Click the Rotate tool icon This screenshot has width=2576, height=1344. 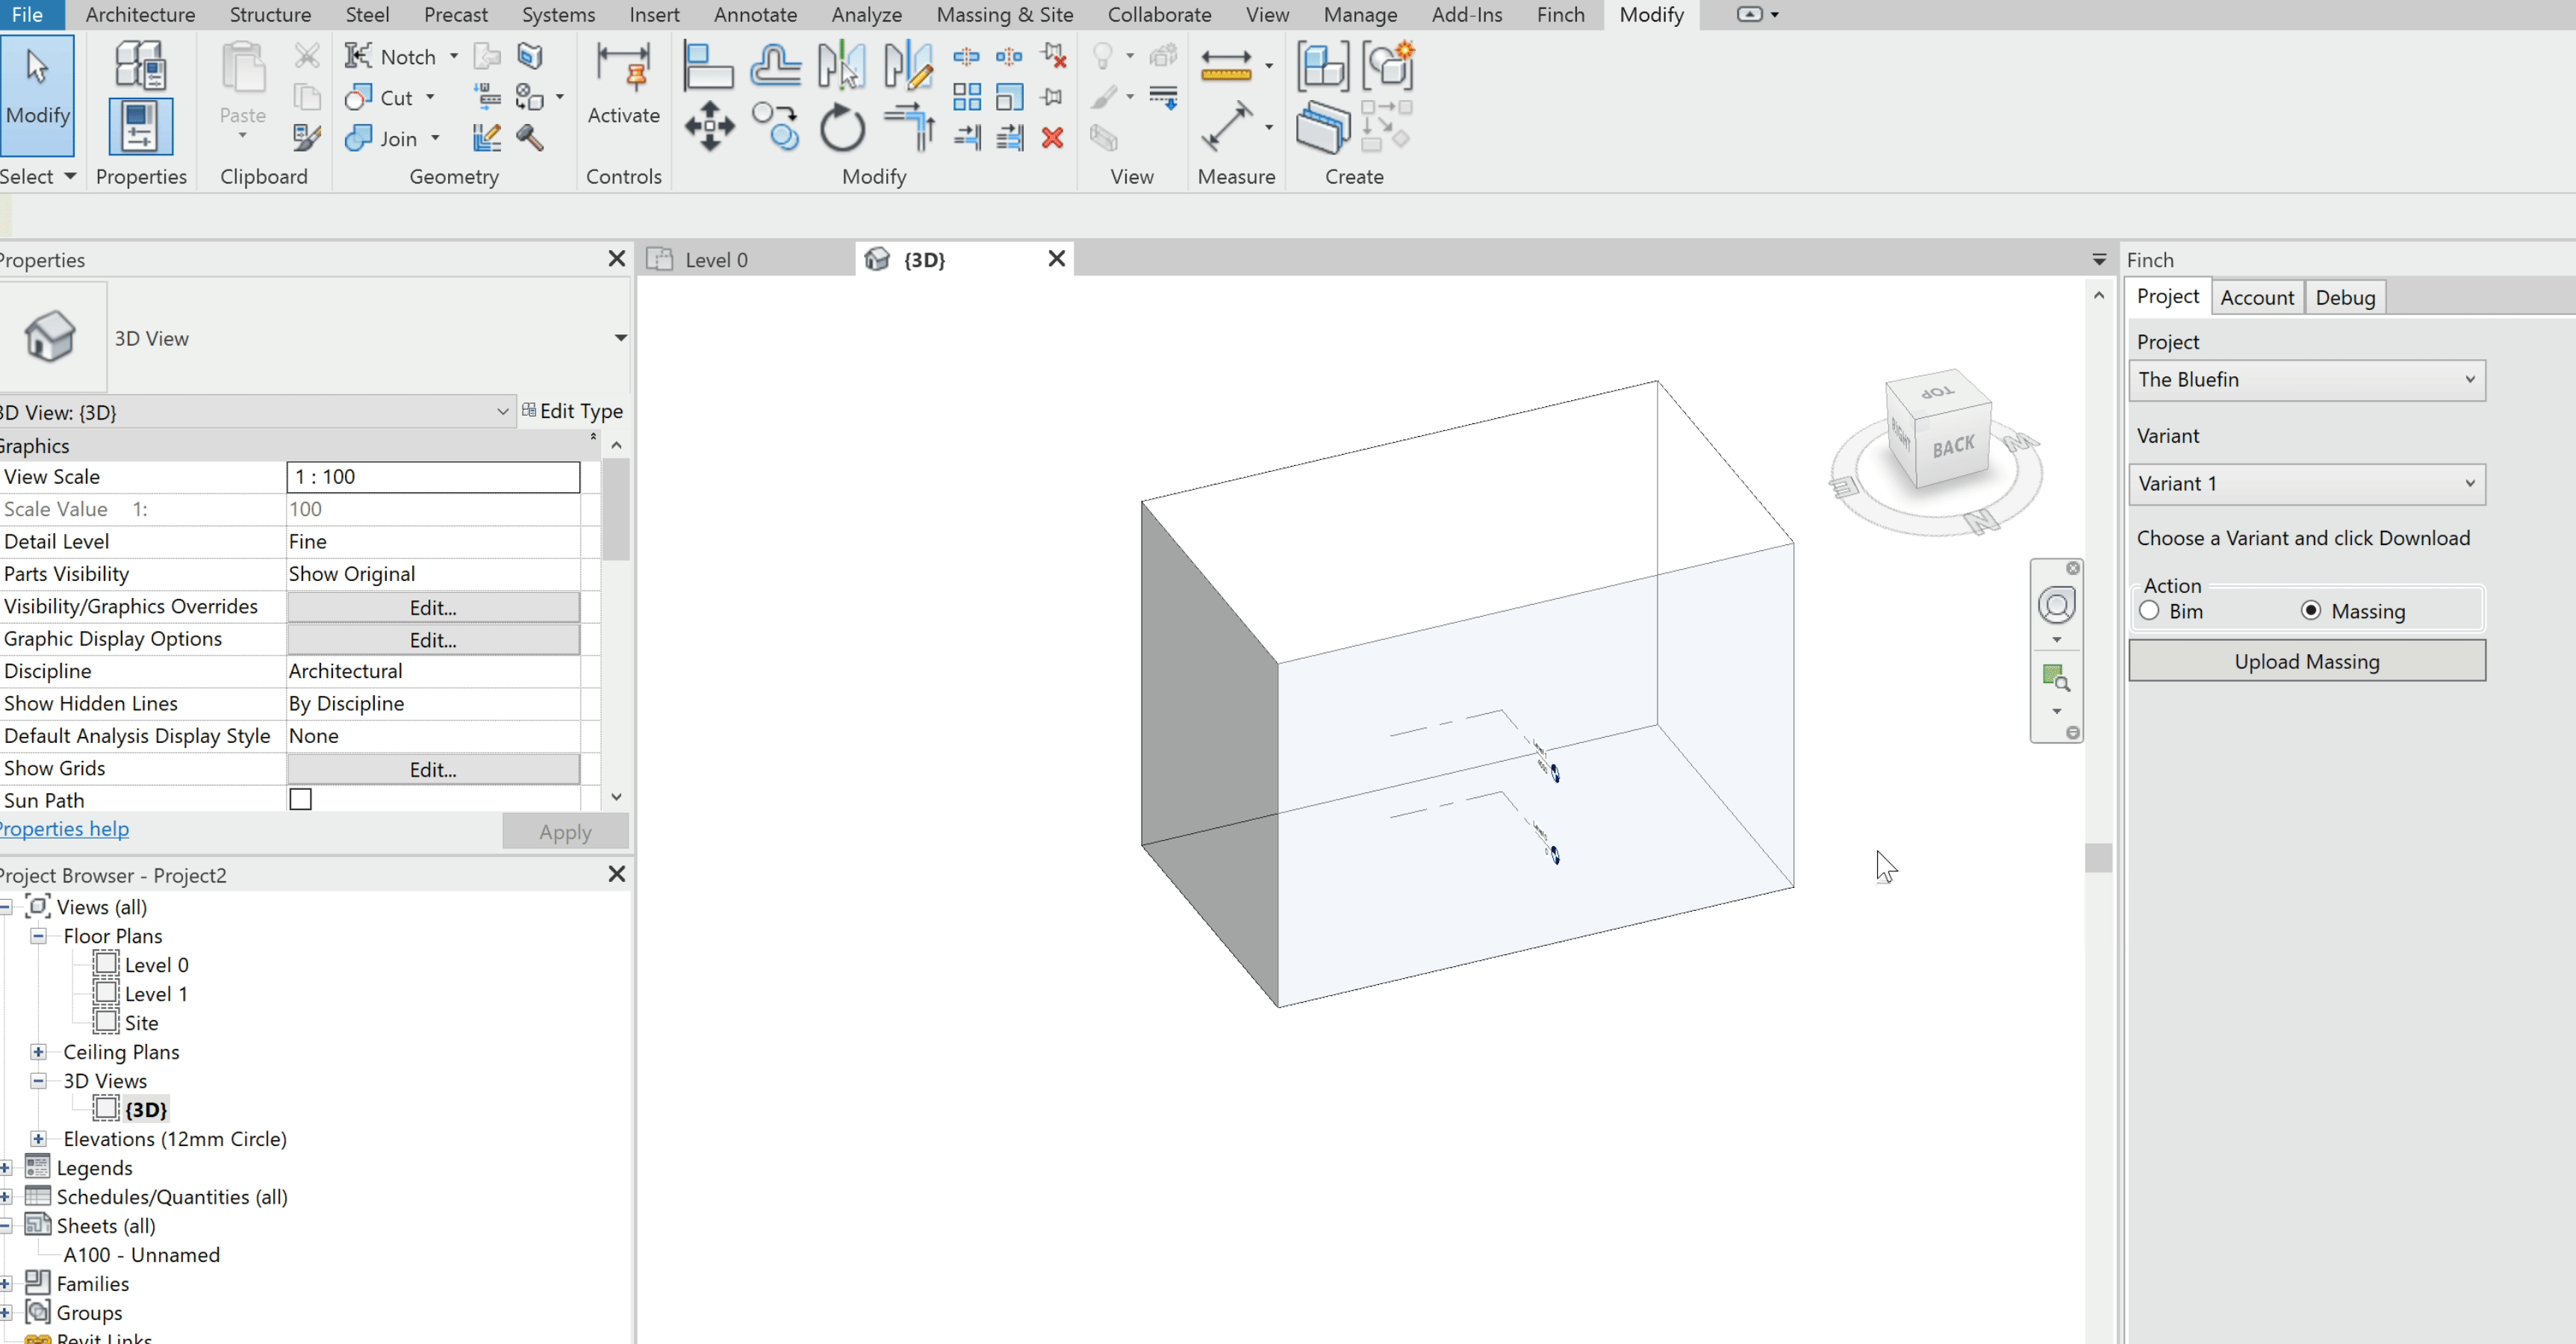[841, 128]
